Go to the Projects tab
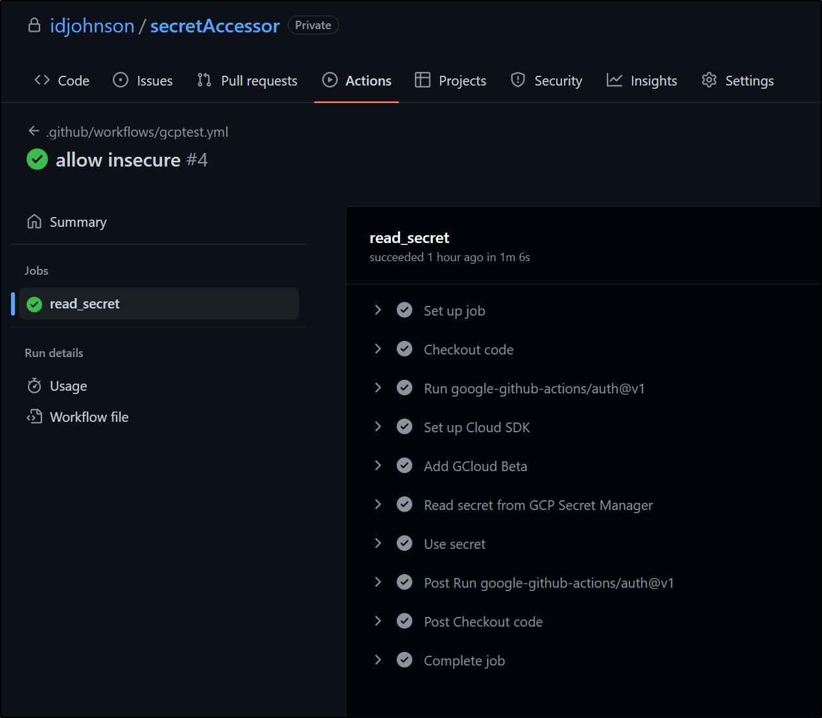 [451, 80]
